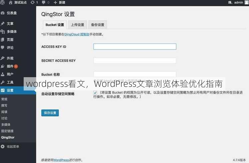Screen dimensions: 249x163
Task: Open 多媒体 settings submenu
Action: pos(6,125)
